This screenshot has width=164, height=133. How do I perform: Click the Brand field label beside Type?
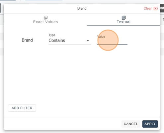(x=27, y=40)
